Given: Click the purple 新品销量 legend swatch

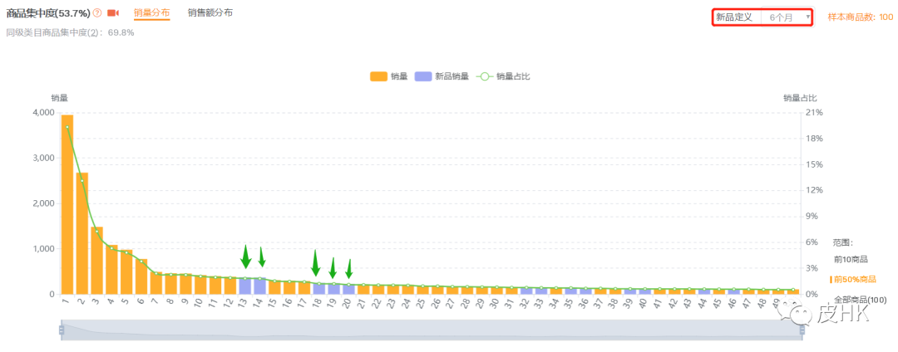Looking at the screenshot, I should pos(423,76).
